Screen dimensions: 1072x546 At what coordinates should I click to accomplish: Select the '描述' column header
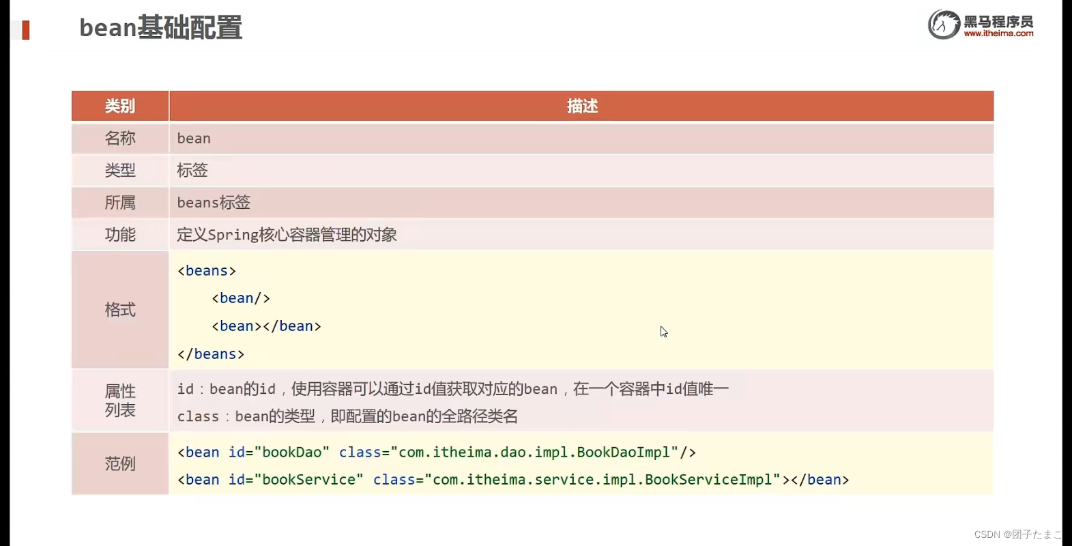tap(582, 106)
